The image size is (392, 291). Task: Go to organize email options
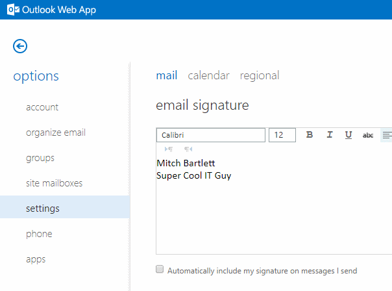pyautogui.click(x=56, y=133)
